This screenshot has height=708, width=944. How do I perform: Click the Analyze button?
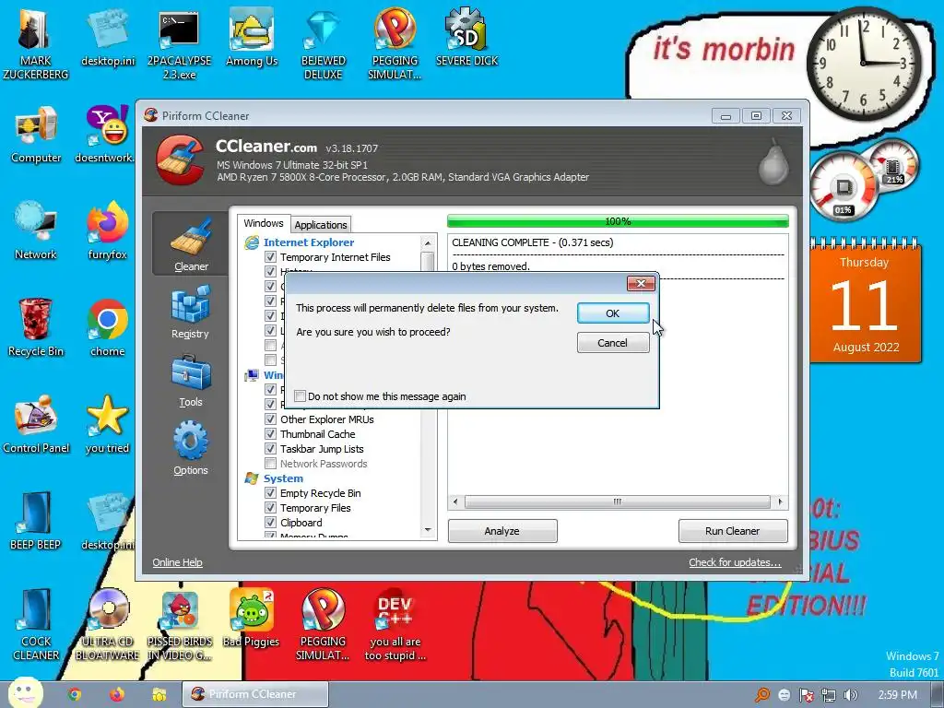click(502, 531)
